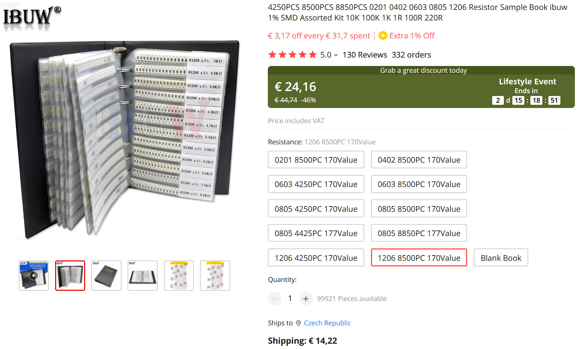Select the 0603 8500PC 170Value option

(419, 184)
